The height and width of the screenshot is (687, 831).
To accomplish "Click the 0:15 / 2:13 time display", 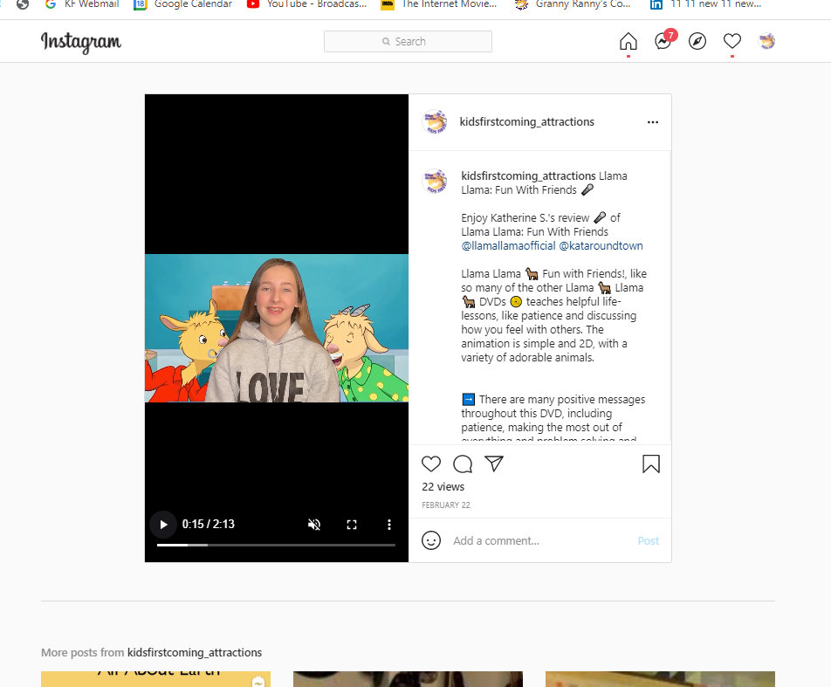I will point(209,525).
